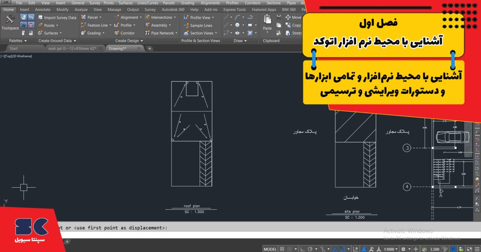Image resolution: width=481 pixels, height=252 pixels.
Task: Select the Line tool in Draw panel
Action: pos(226,17)
